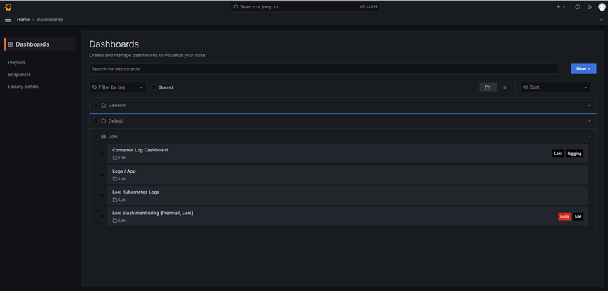
Task: Open the hamburger navigation menu
Action: pyautogui.click(x=8, y=19)
